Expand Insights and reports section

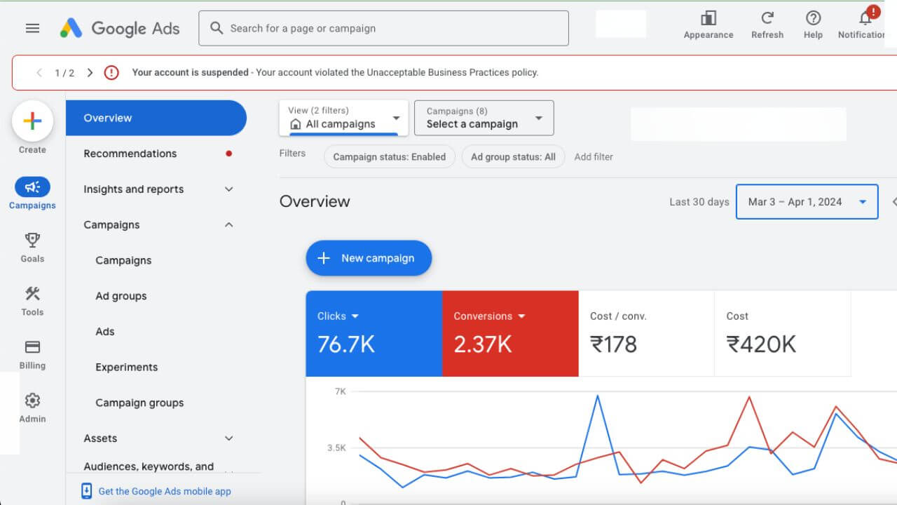pyautogui.click(x=228, y=189)
